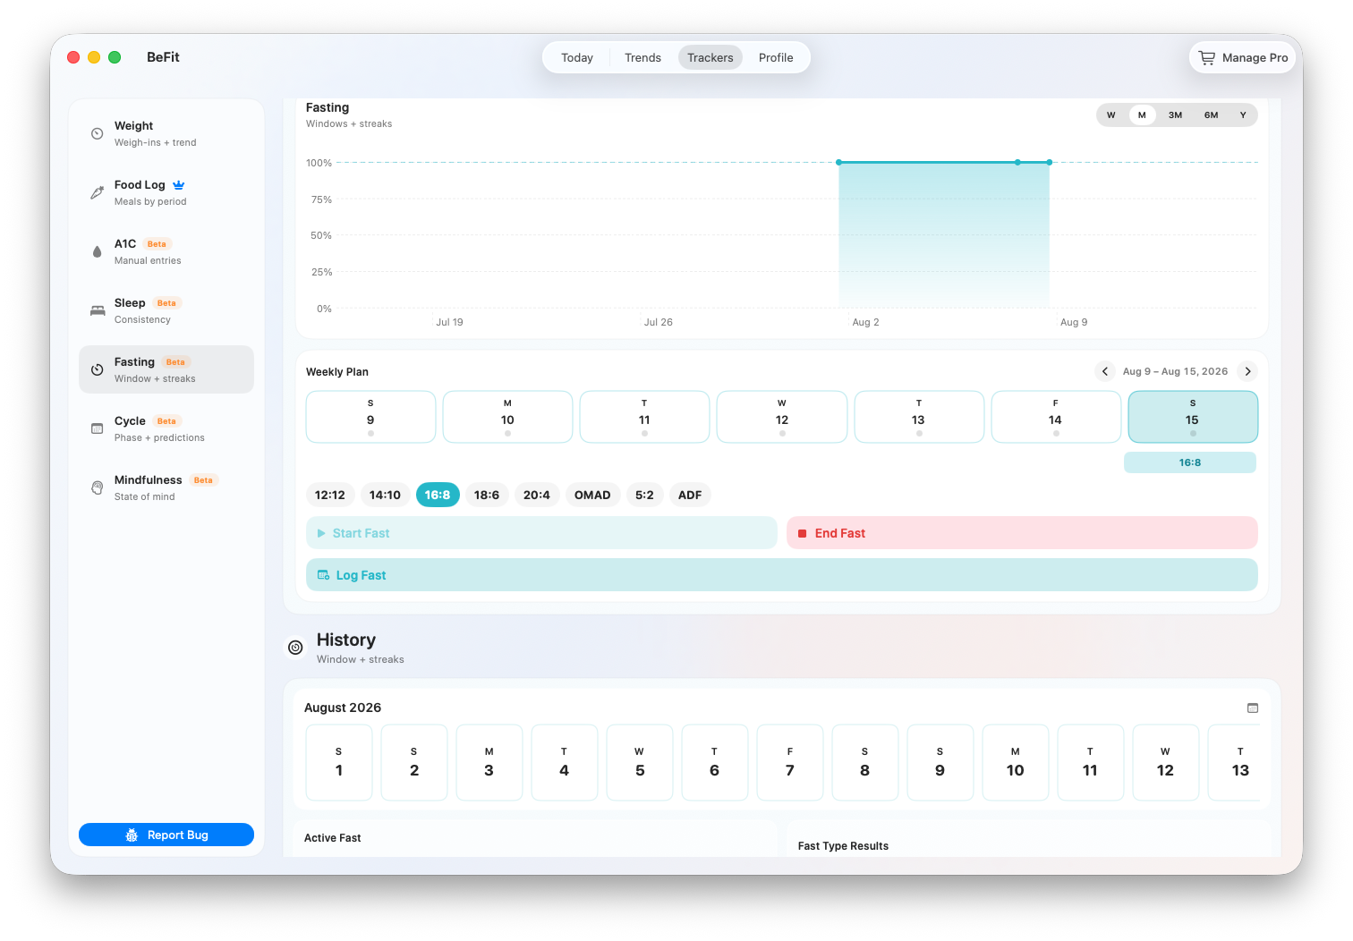Viewport: 1353px width, 941px height.
Task: Open the Manage Pro button
Action: pyautogui.click(x=1243, y=57)
